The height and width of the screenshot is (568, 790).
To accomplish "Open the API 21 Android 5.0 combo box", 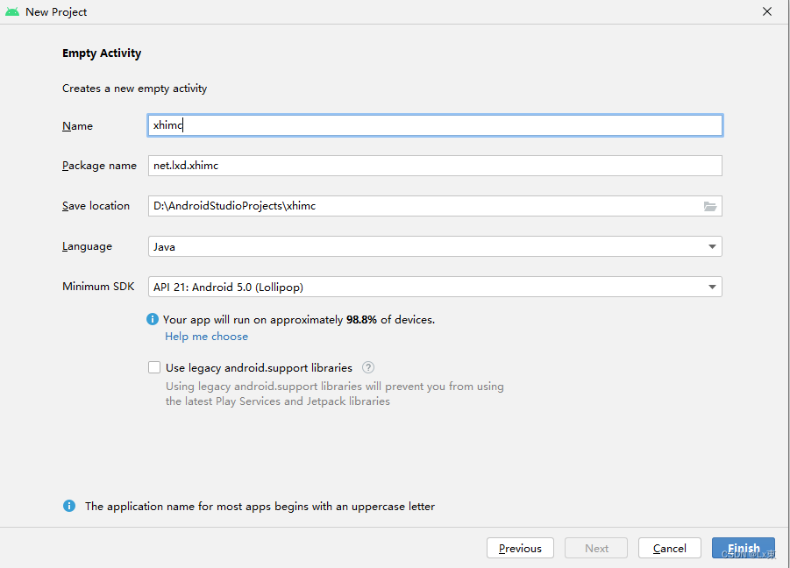I will pos(435,287).
